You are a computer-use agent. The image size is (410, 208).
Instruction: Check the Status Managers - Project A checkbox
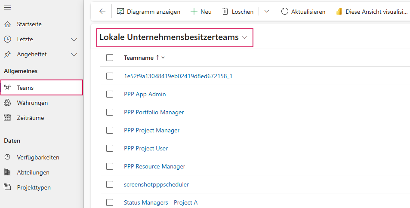pyautogui.click(x=110, y=202)
